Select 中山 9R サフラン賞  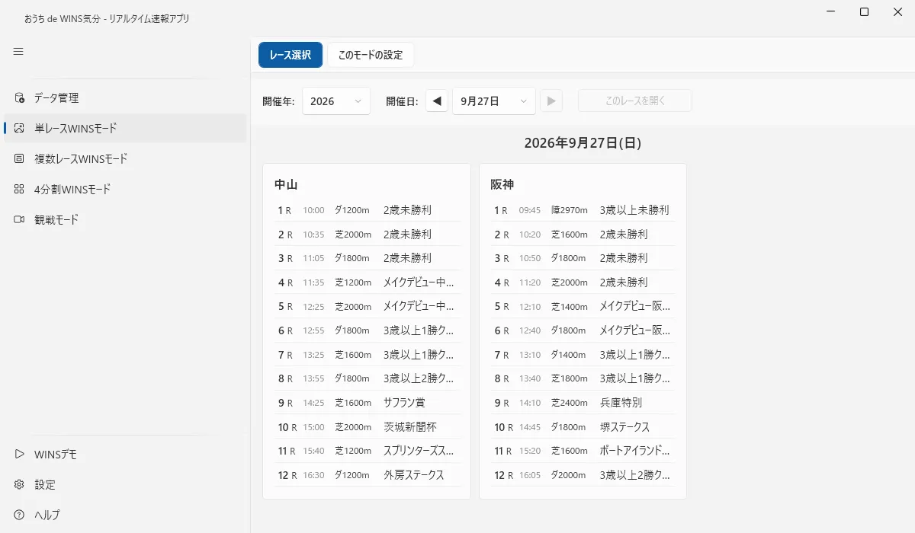tap(367, 403)
